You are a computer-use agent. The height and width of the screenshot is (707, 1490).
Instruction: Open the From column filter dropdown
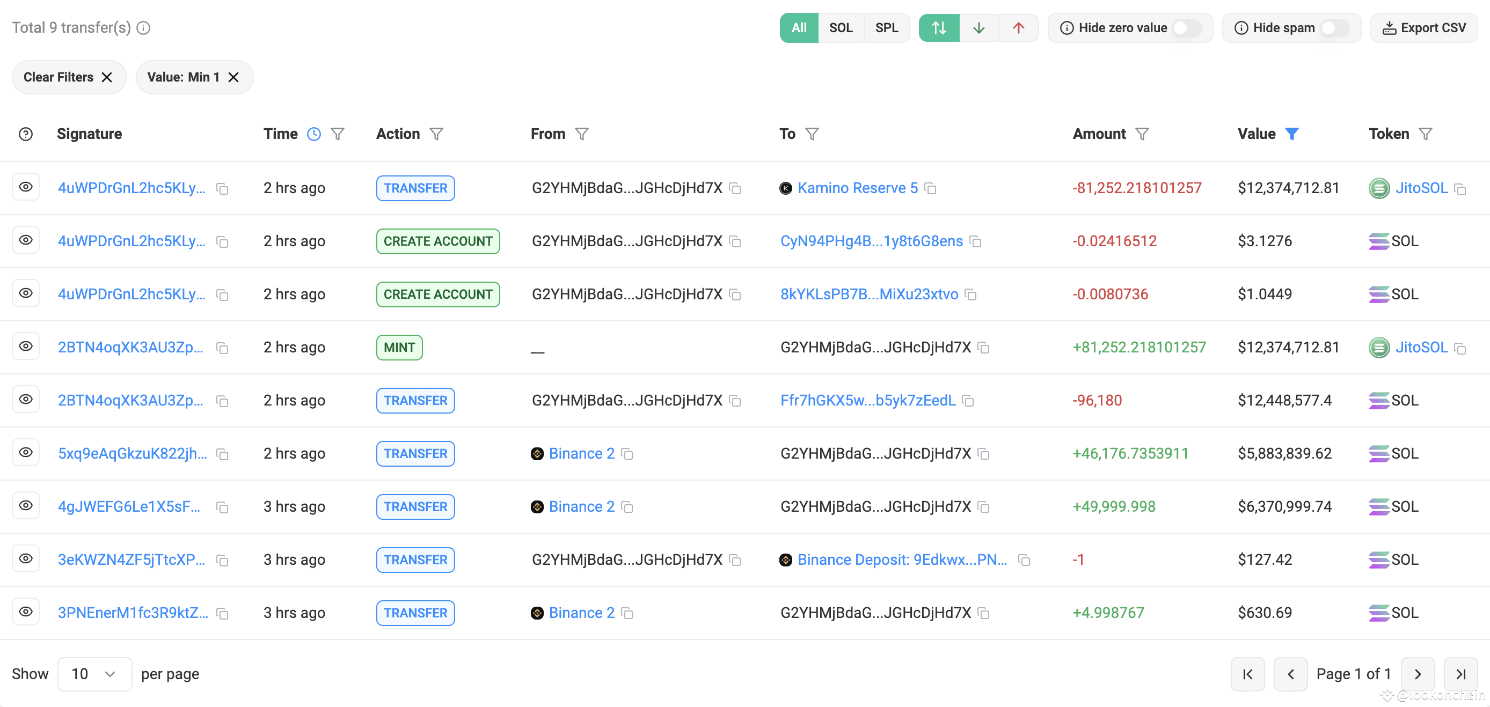(x=581, y=134)
